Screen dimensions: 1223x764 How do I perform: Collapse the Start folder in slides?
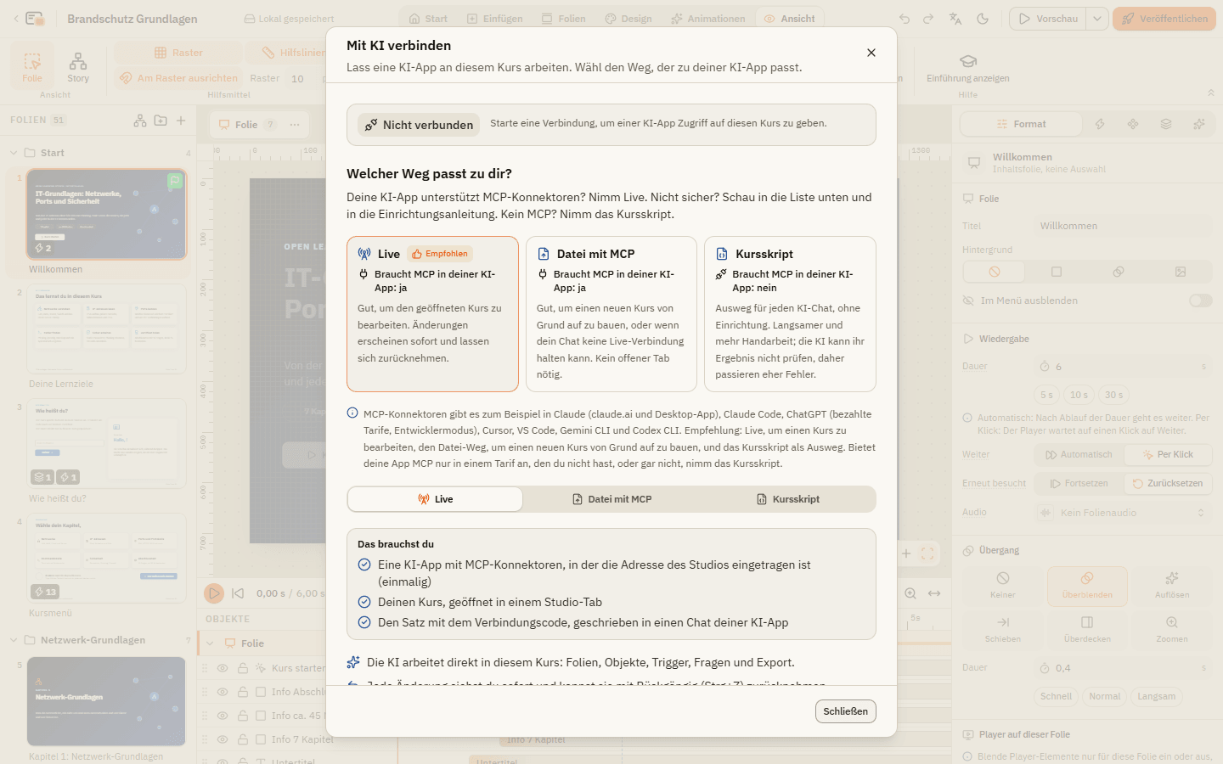tap(14, 153)
